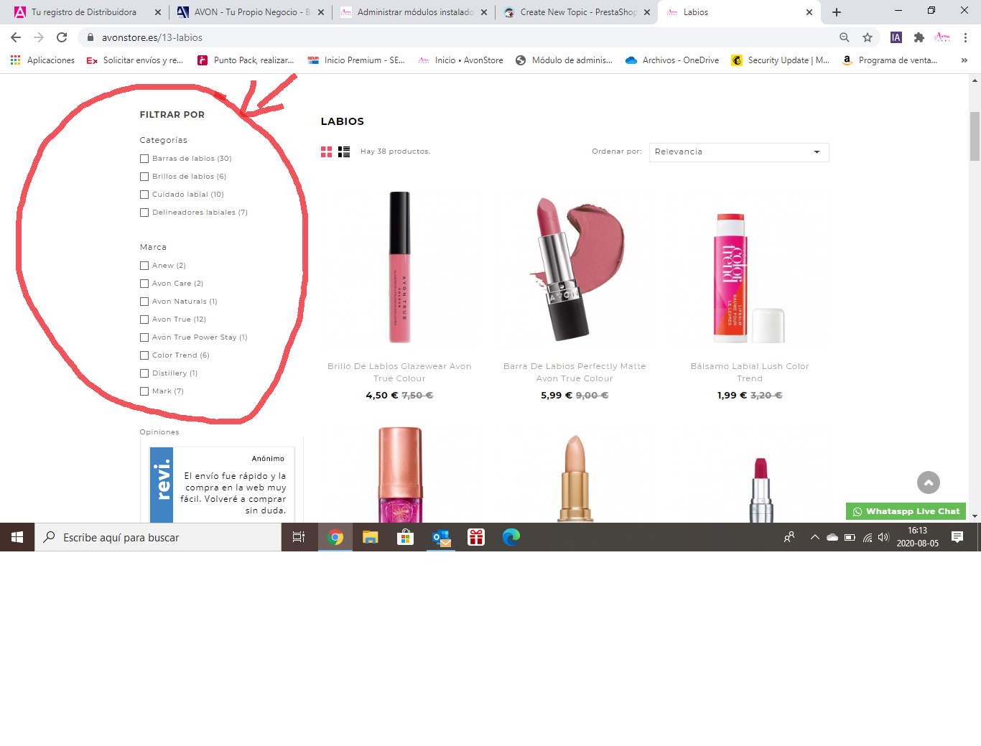Click the volume icon in system tray

pyautogui.click(x=883, y=537)
